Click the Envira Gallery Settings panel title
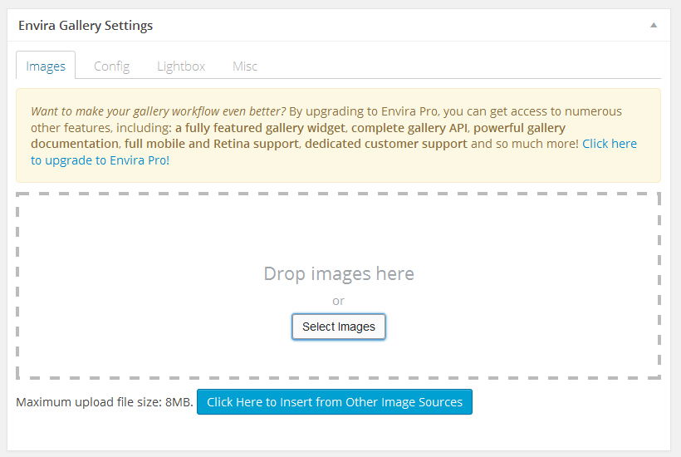 click(86, 25)
